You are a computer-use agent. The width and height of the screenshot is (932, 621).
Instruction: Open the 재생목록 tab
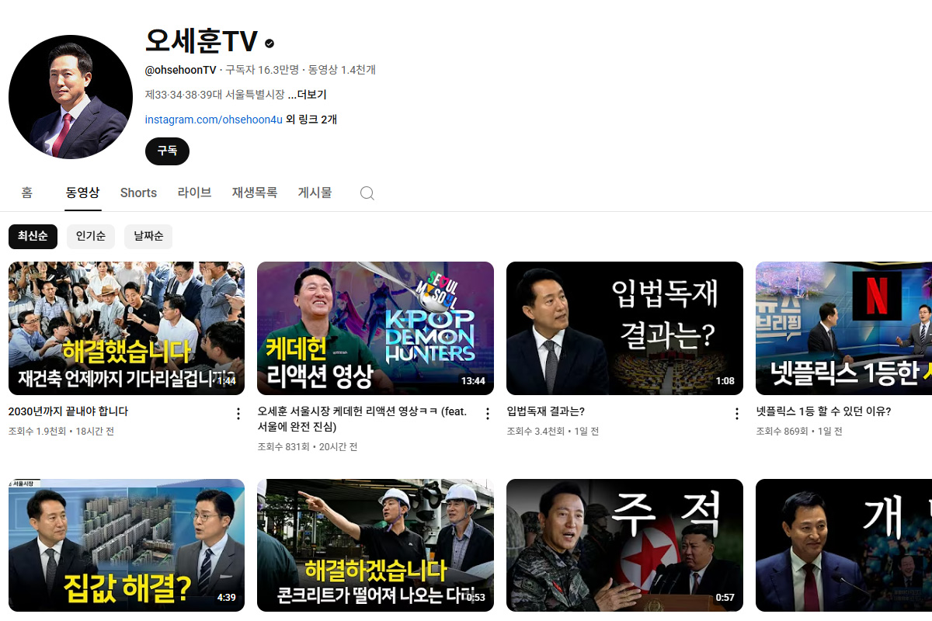coord(255,193)
